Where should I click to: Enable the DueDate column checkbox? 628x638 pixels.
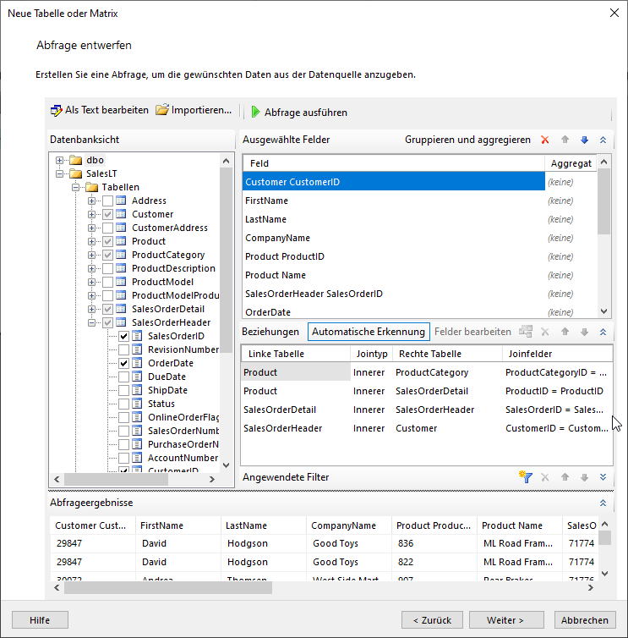click(x=124, y=377)
